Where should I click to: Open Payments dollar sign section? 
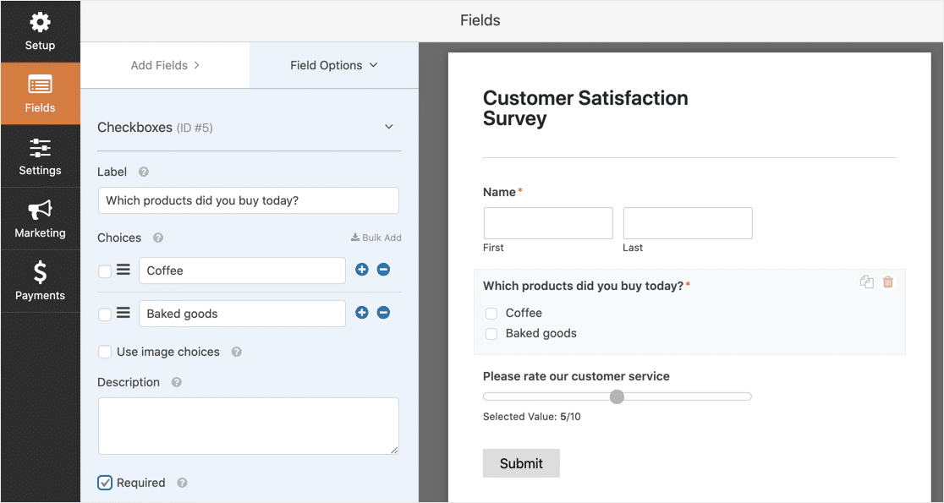pos(40,282)
